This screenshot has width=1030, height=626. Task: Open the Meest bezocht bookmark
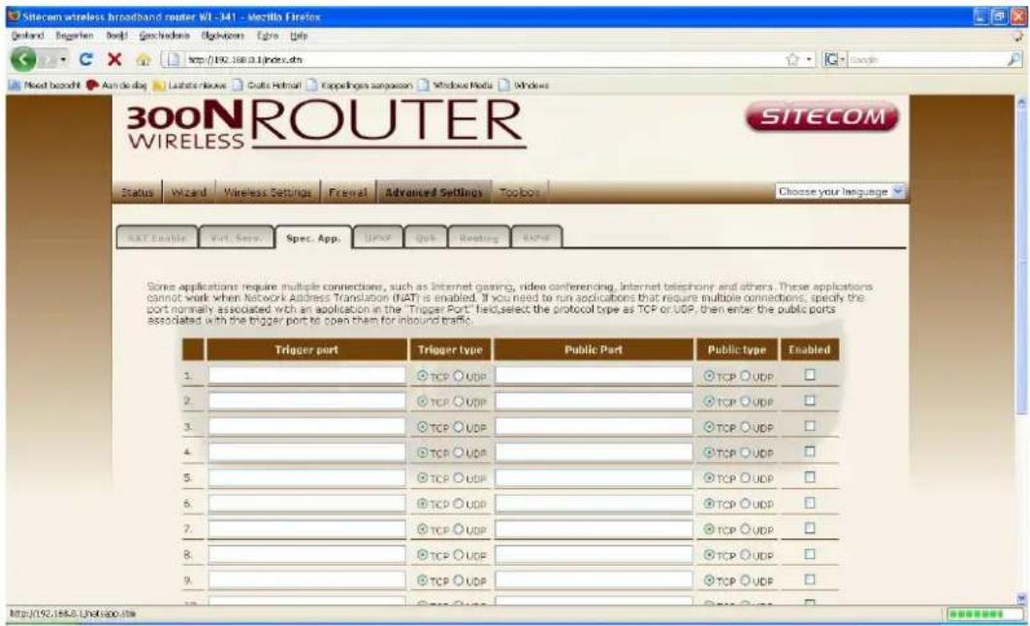(44, 85)
